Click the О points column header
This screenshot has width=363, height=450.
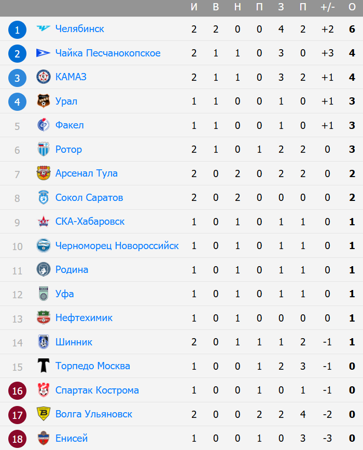tap(352, 7)
